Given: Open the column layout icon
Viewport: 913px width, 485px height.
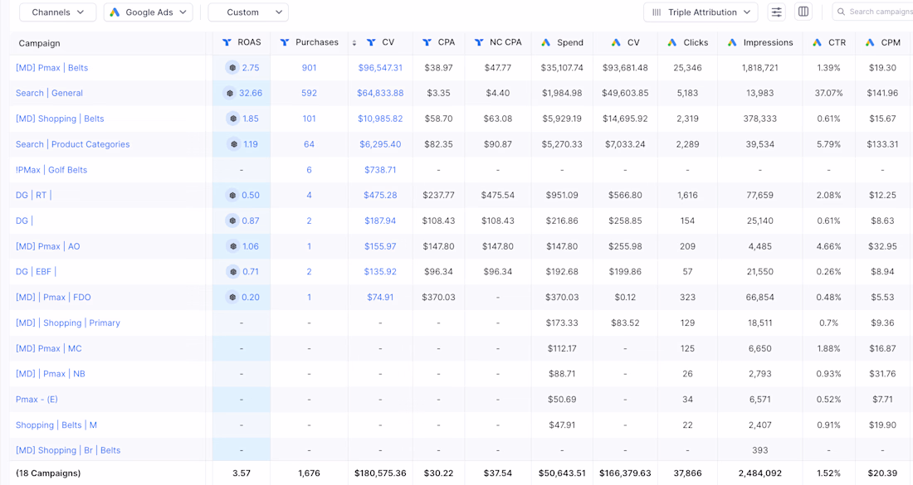Looking at the screenshot, I should pyautogui.click(x=803, y=12).
